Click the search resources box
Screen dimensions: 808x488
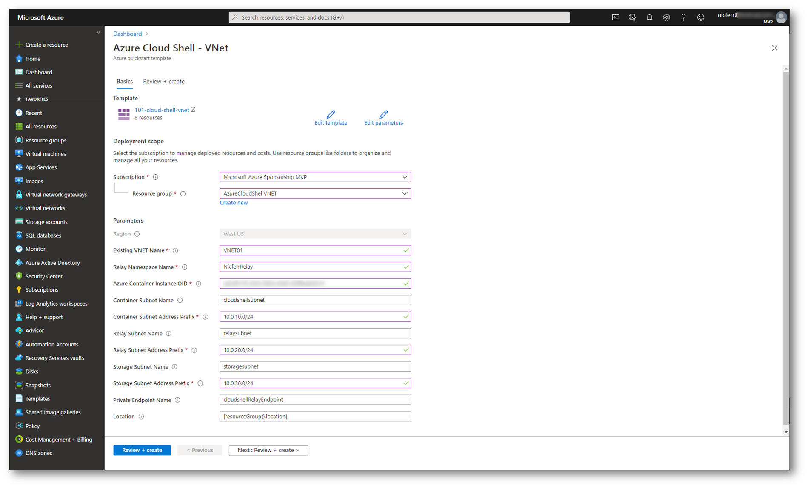coord(399,17)
